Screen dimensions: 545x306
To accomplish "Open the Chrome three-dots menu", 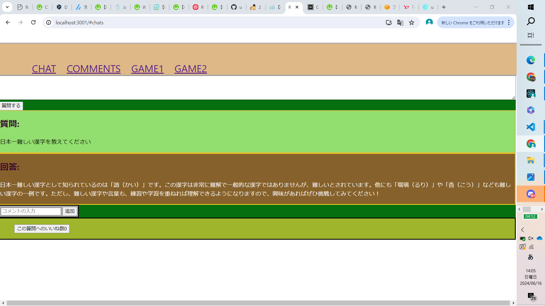I will pos(509,22).
